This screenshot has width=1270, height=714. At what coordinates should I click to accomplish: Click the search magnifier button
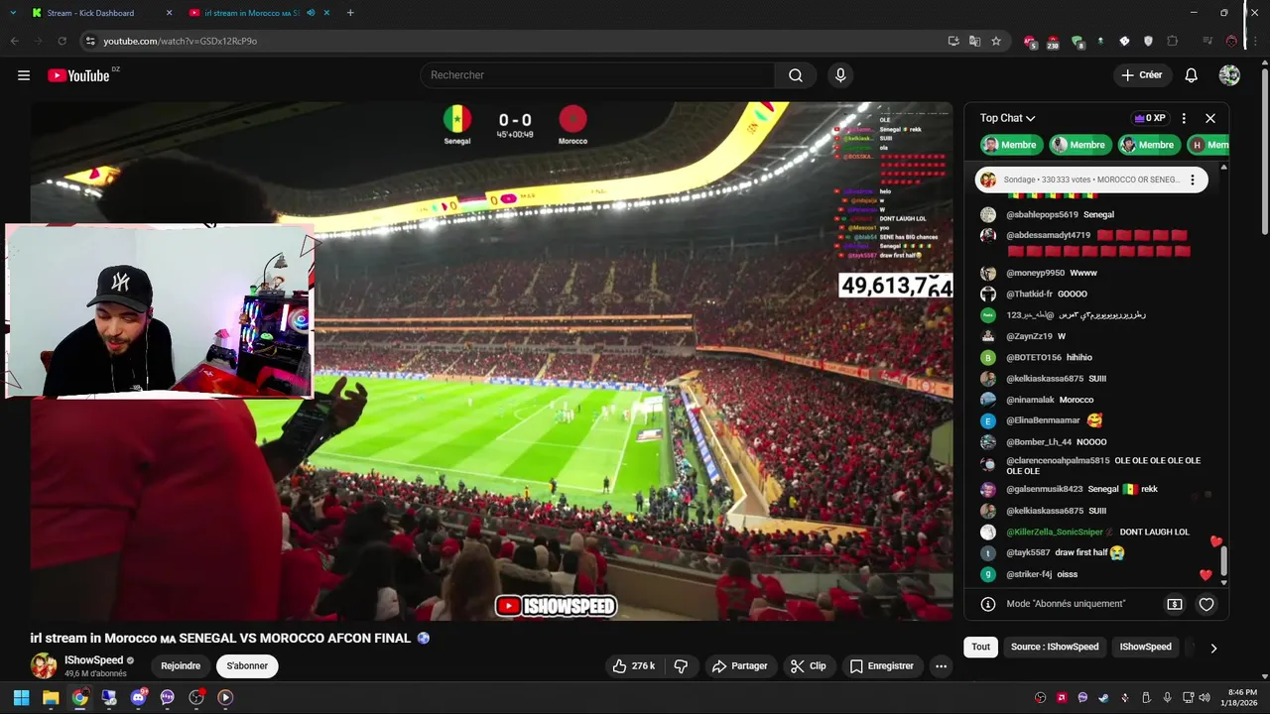(796, 75)
